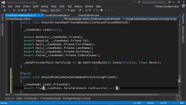Viewport: 186px width, 105px height.
Task: Click the INS indicator in status bar
Action: point(182,103)
